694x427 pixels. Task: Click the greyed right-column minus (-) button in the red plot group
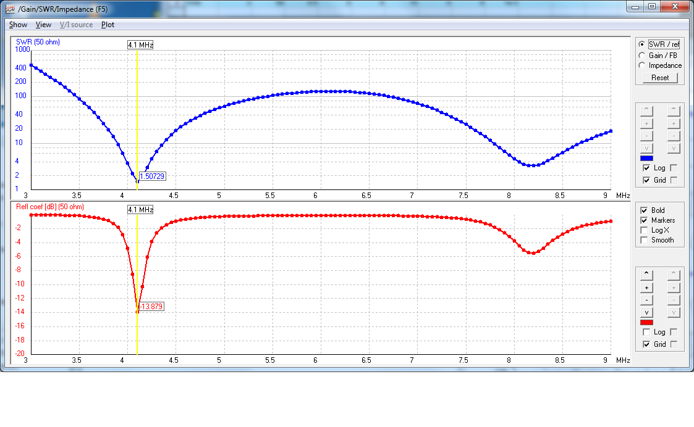(x=674, y=300)
